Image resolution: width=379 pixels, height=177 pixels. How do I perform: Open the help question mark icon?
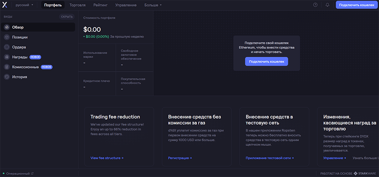point(315,5)
